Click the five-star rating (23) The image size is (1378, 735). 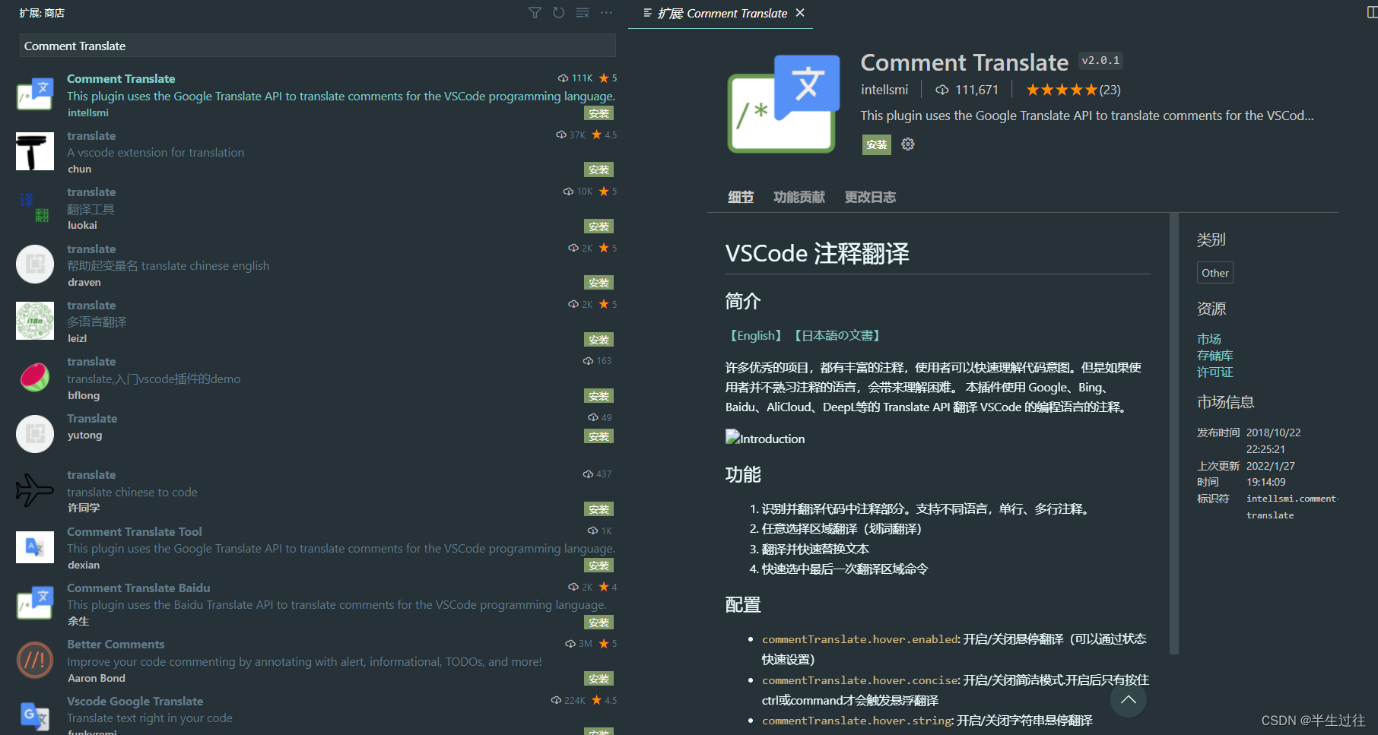pos(1073,90)
